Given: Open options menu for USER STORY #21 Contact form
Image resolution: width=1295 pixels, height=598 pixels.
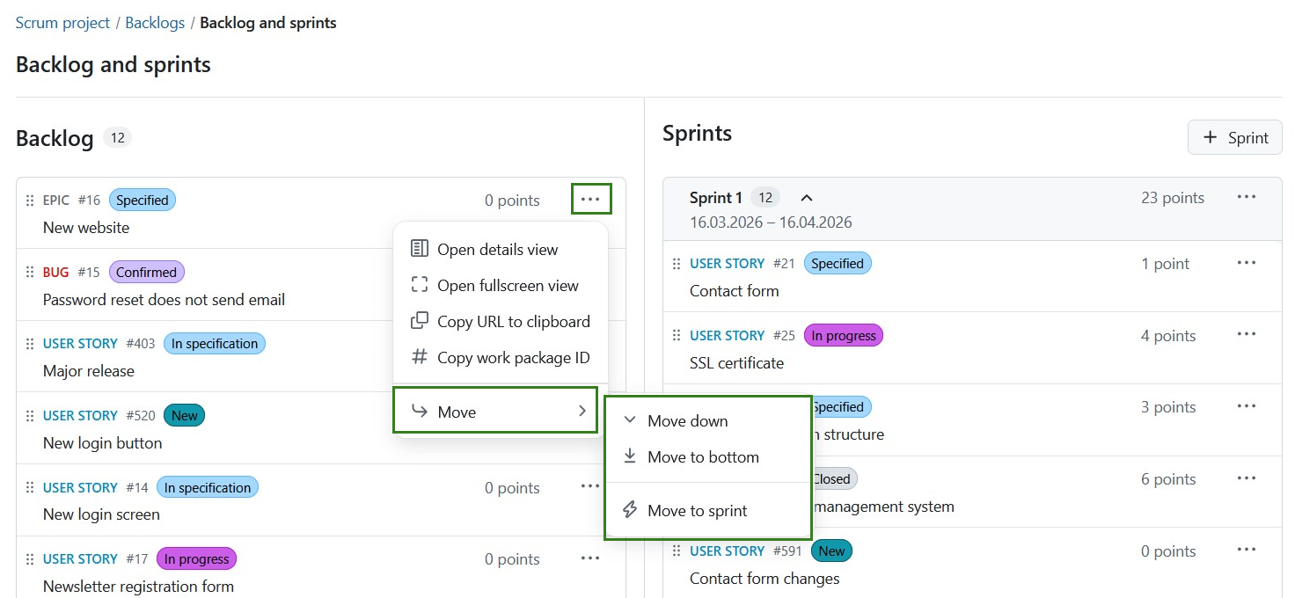Looking at the screenshot, I should pyautogui.click(x=1247, y=262).
